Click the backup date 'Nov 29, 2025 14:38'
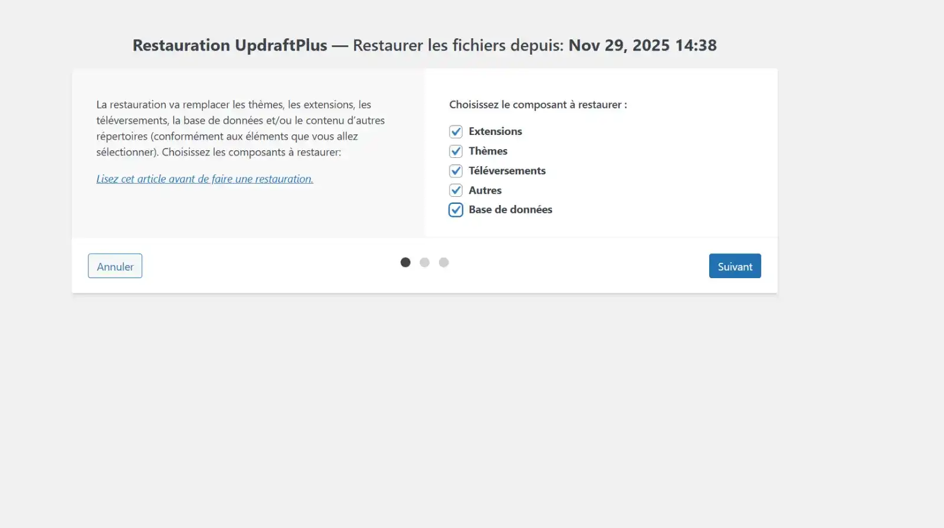The width and height of the screenshot is (944, 528). [x=643, y=45]
